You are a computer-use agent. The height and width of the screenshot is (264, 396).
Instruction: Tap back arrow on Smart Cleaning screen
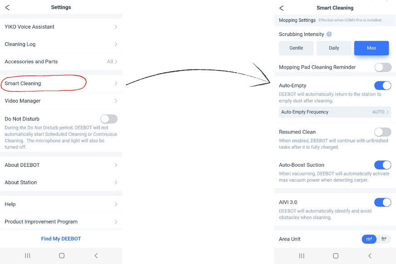(x=282, y=8)
